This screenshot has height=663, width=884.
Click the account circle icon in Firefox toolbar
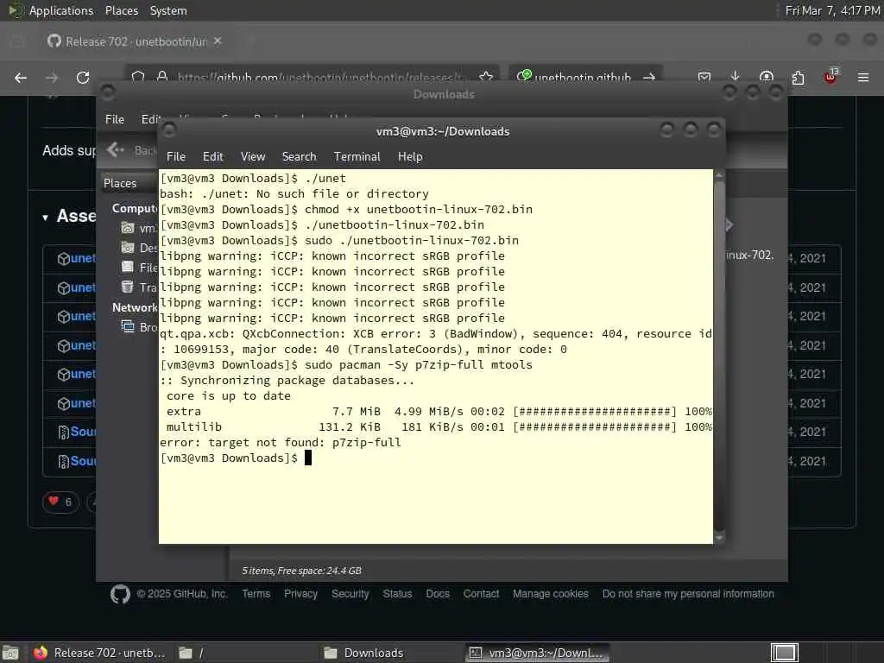(767, 77)
